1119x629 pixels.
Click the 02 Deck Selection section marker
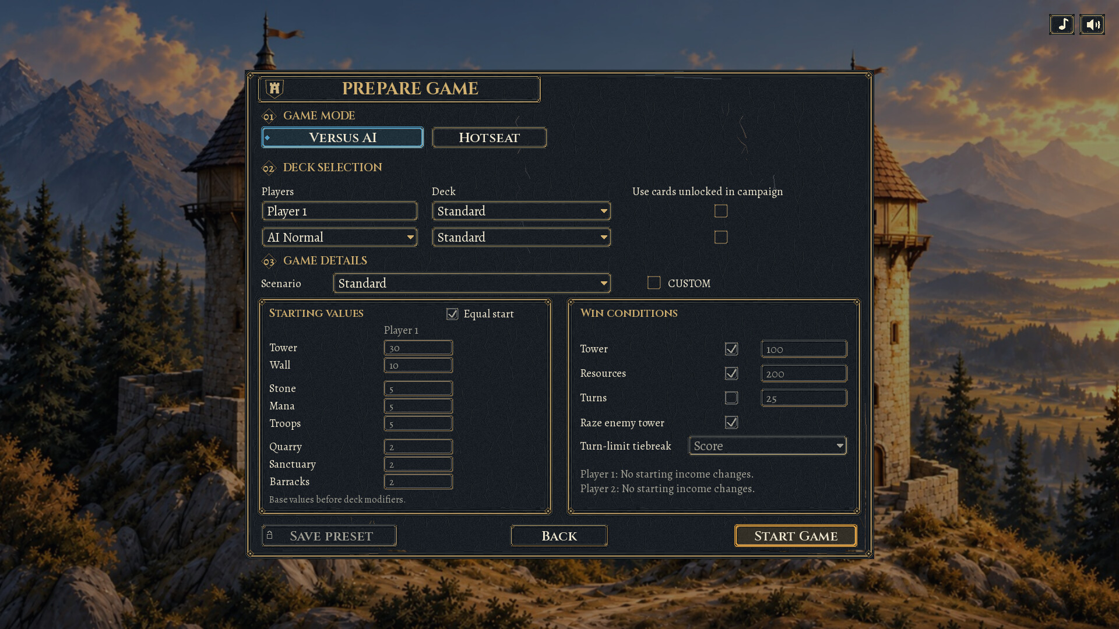click(269, 168)
